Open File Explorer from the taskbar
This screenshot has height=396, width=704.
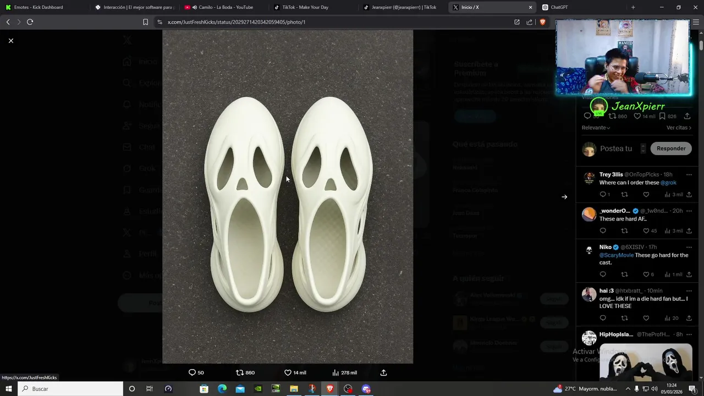(294, 389)
